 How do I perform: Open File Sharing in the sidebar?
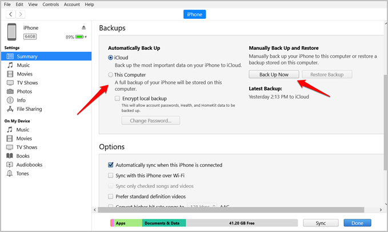(x=29, y=109)
